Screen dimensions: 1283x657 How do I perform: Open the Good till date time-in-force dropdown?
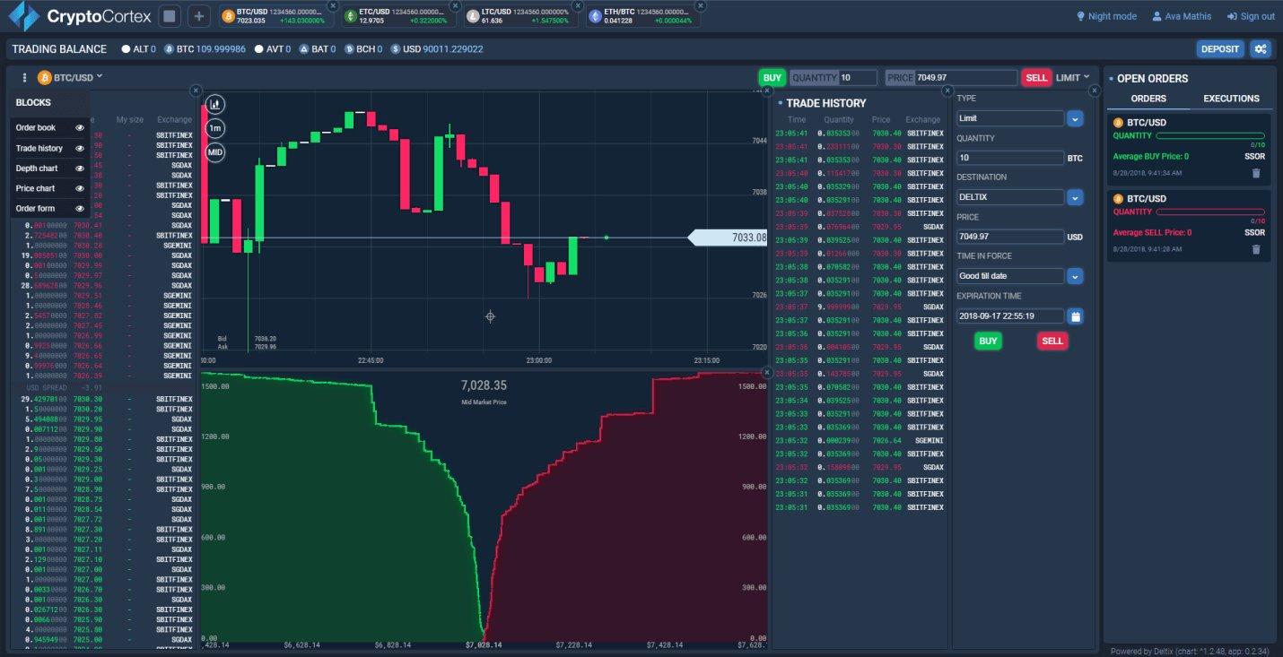pos(1074,275)
